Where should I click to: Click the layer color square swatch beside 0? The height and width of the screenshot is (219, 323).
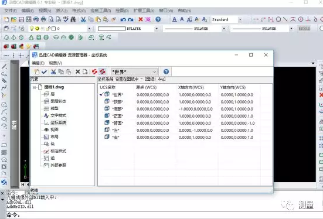click(53, 29)
